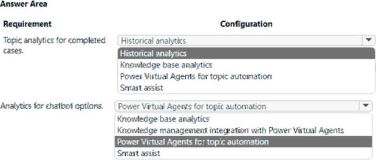The image size is (376, 160).
Task: Click the selected text in second combo box
Action: click(192, 106)
